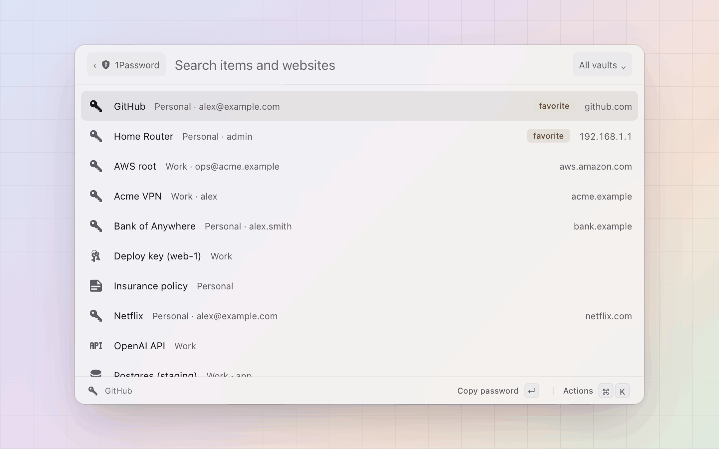Click the key icon beside Bank of Anywhere

coord(96,226)
